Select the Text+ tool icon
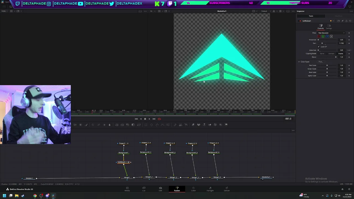Image resolution: width=354 pixels, height=199 pixels. pos(80,125)
